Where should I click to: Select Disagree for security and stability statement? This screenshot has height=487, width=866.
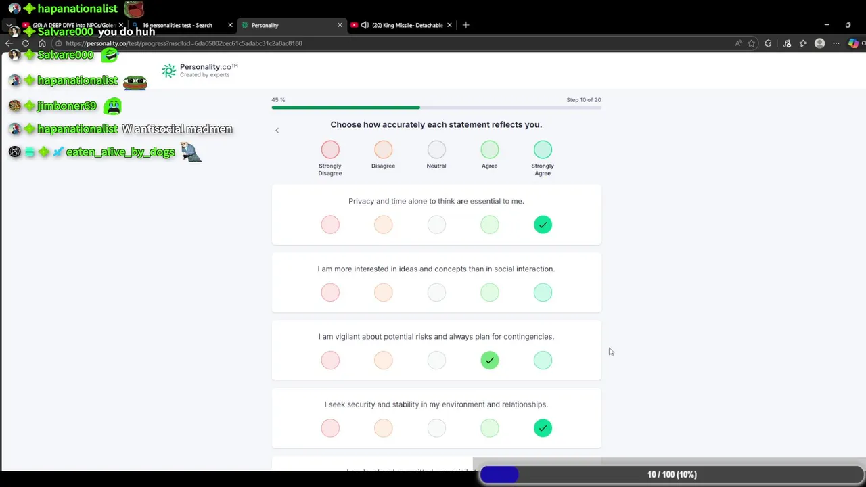[x=383, y=427]
